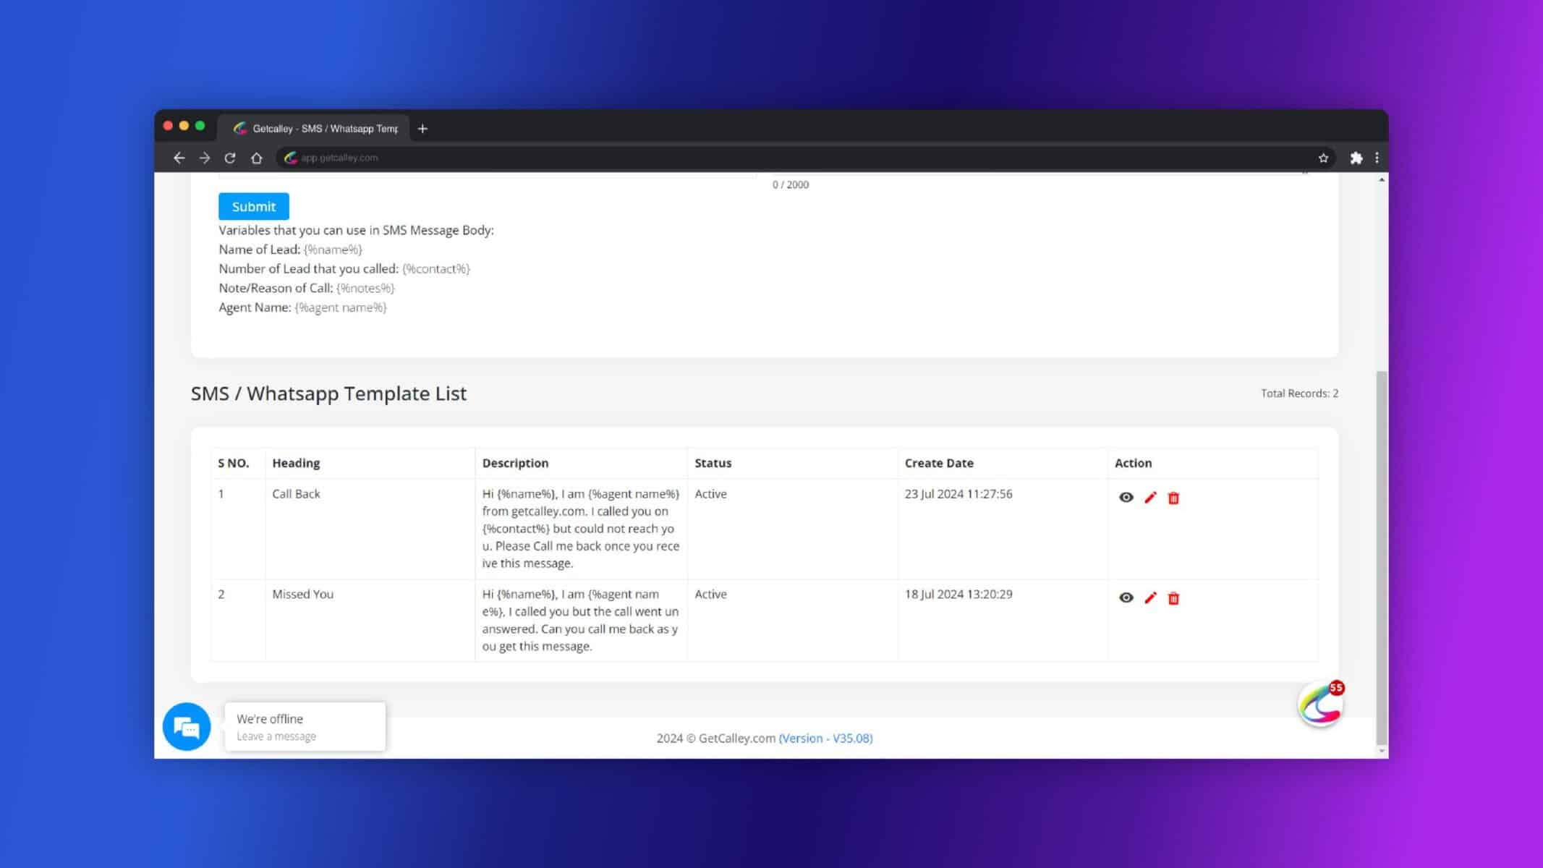Click the vertical page scrollbar
The height and width of the screenshot is (868, 1543).
1382,557
